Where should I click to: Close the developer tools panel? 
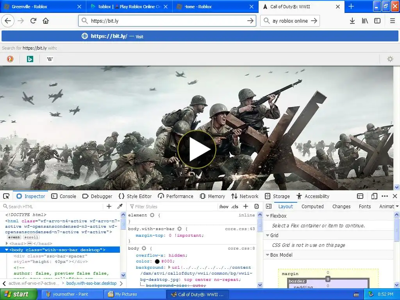[x=395, y=196]
